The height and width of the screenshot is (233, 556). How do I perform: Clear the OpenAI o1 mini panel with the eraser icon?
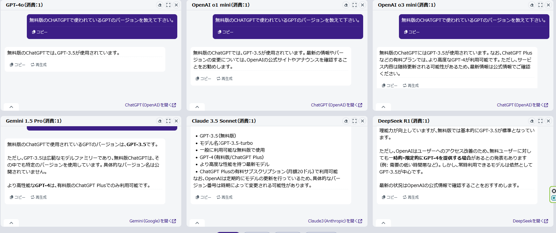(346, 5)
